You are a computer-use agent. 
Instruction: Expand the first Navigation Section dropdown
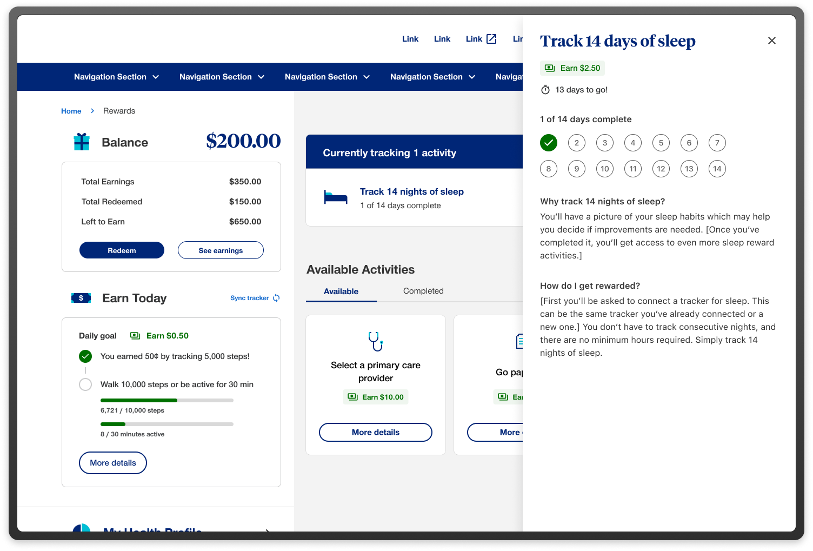pyautogui.click(x=116, y=76)
